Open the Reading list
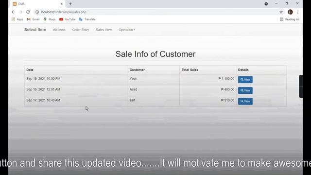 [x=290, y=19]
